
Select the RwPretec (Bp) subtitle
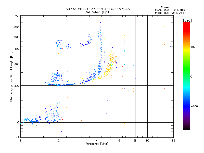point(97,12)
